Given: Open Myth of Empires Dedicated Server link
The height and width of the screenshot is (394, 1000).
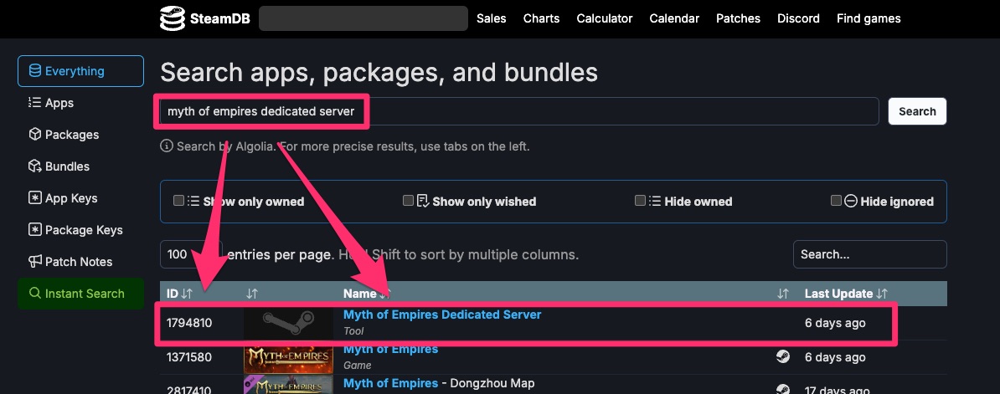Looking at the screenshot, I should pos(442,315).
